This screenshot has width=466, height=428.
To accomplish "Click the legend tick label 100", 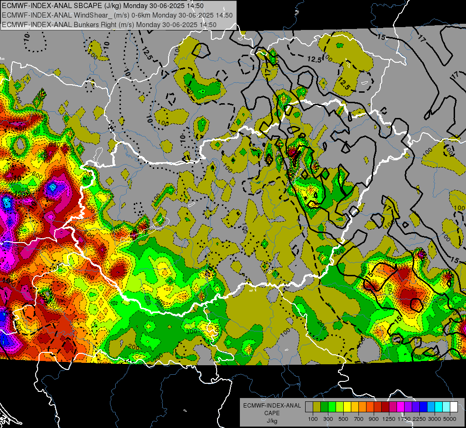I will 313,419.
